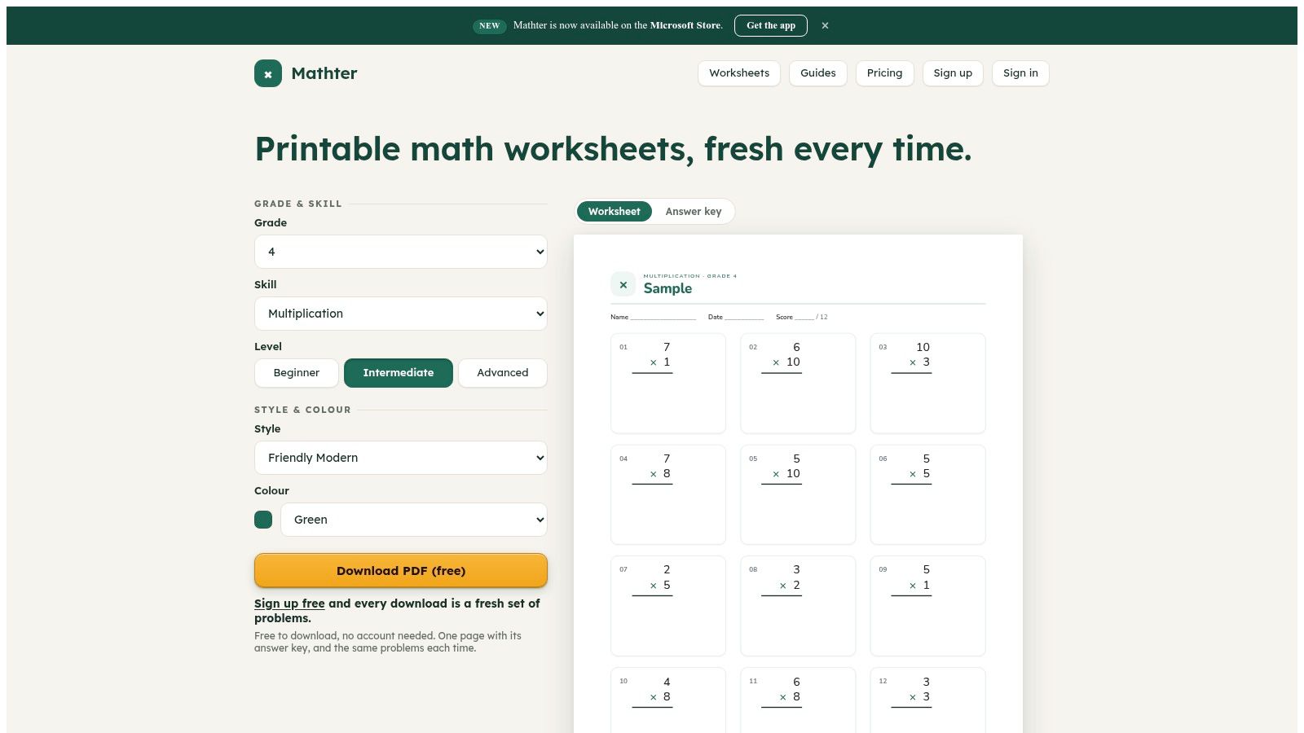The height and width of the screenshot is (733, 1304).
Task: Click the Sign up nav button
Action: [953, 73]
